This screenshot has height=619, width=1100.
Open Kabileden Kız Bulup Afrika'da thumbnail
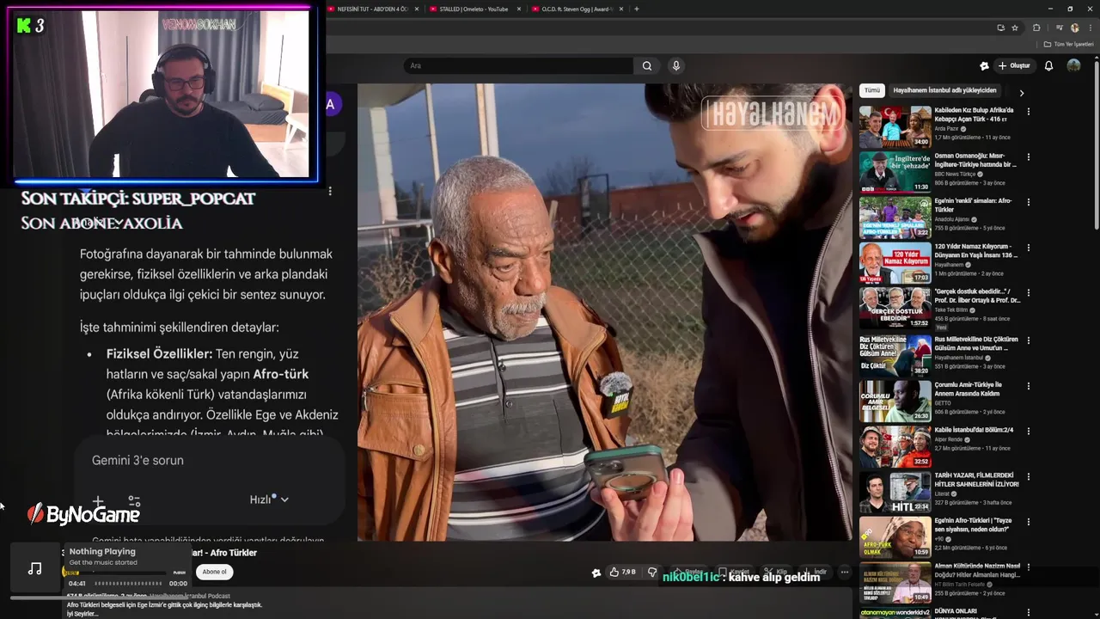pos(895,126)
